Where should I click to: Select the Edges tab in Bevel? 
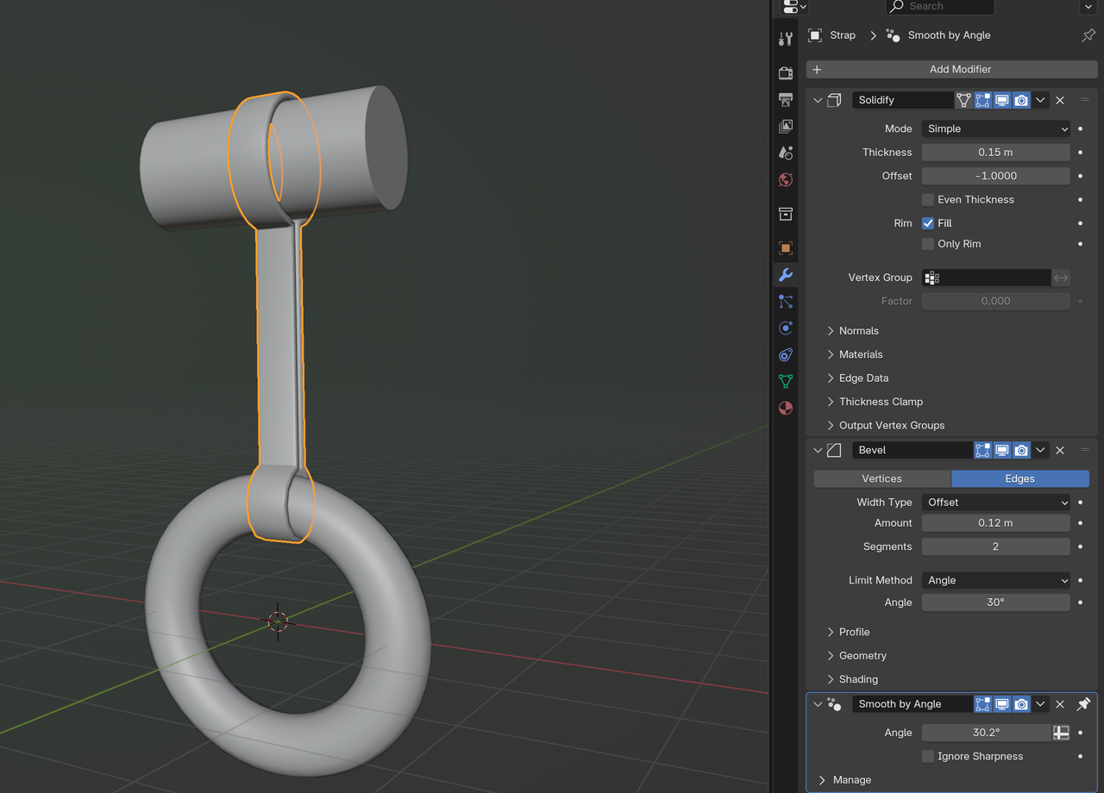[1019, 478]
